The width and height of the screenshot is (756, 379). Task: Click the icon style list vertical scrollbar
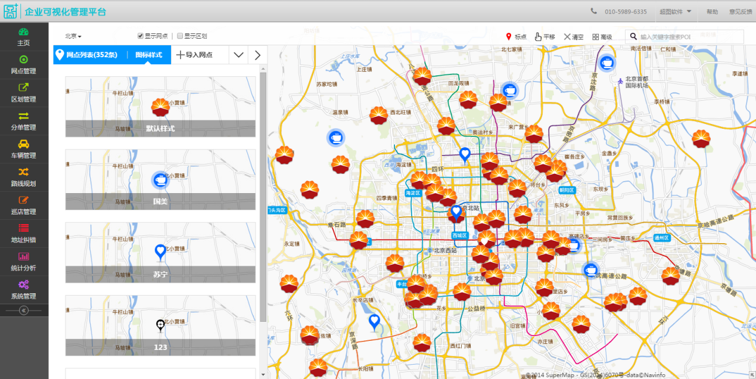point(263,197)
